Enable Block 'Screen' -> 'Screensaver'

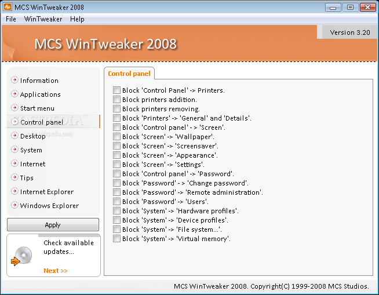click(x=116, y=146)
